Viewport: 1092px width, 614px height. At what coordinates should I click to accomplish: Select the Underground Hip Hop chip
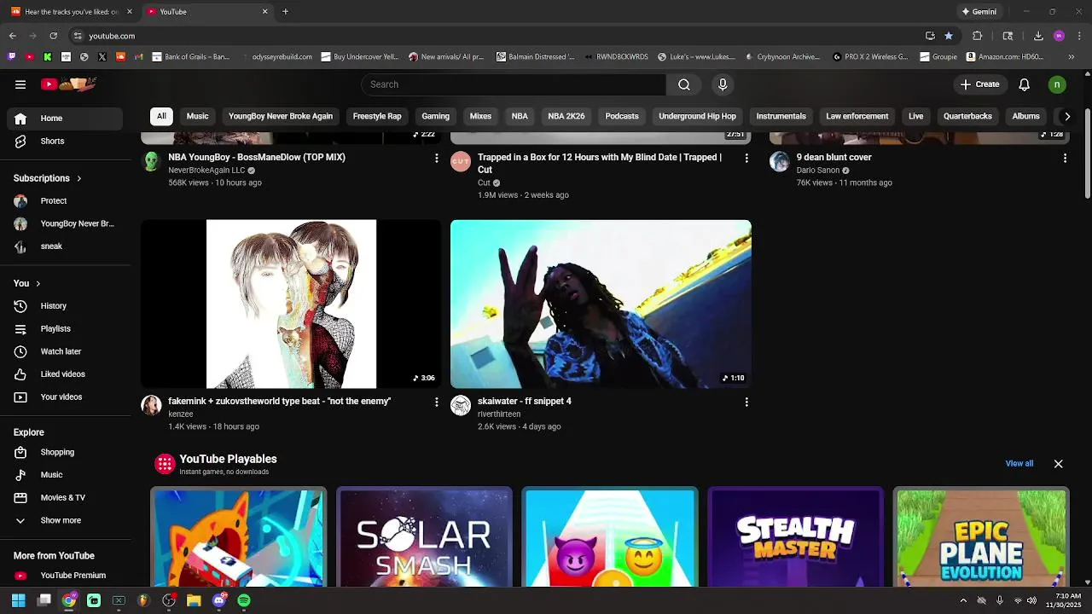pos(697,117)
